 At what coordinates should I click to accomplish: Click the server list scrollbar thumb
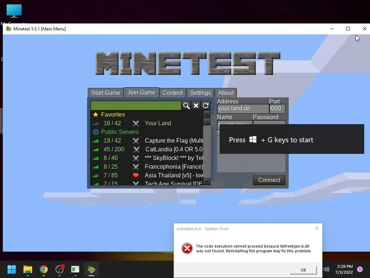(207, 122)
